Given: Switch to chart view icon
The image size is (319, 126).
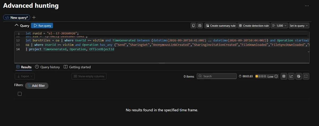Looking at the screenshot, I should 291,76.
